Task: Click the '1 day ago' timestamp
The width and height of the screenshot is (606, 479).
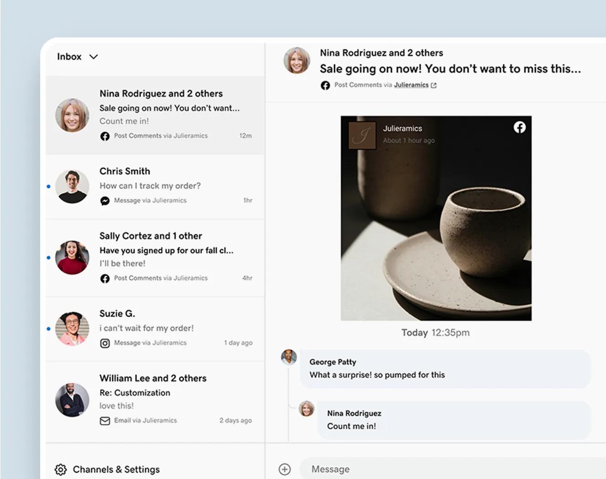Action: coord(238,343)
